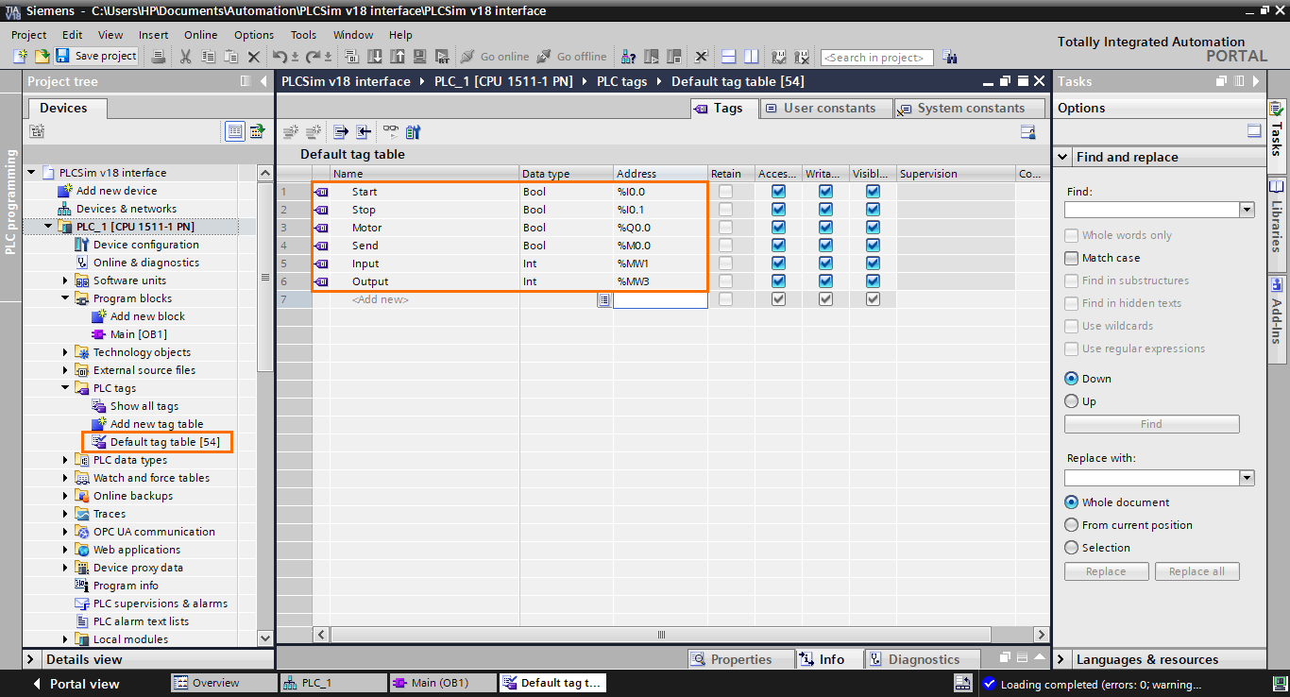The height and width of the screenshot is (697, 1290).
Task: Uncheck Visible checkbox for Send tag
Action: [873, 246]
